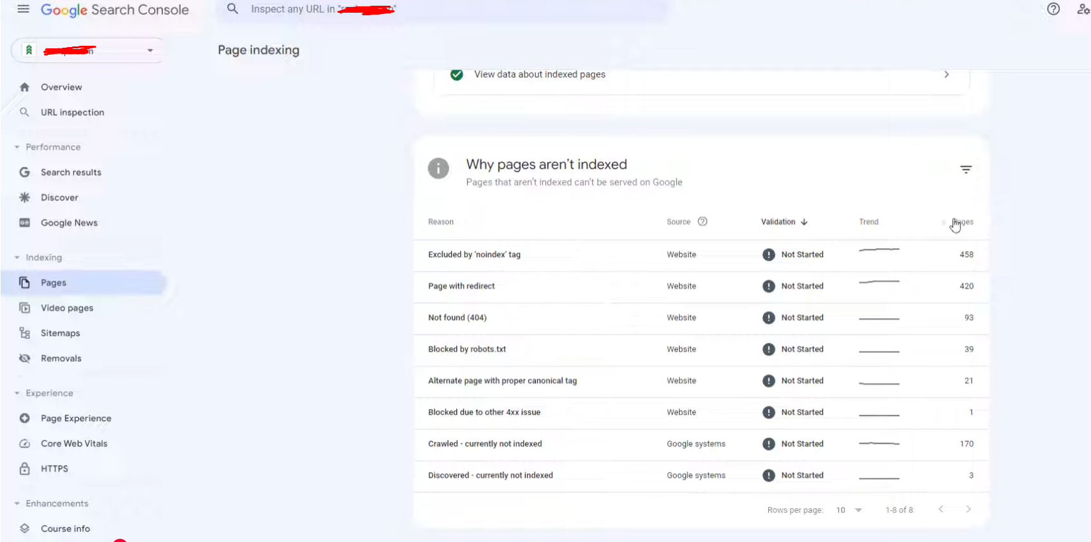Open Blocked by robots.txt row
This screenshot has width=1091, height=542.
(701, 349)
